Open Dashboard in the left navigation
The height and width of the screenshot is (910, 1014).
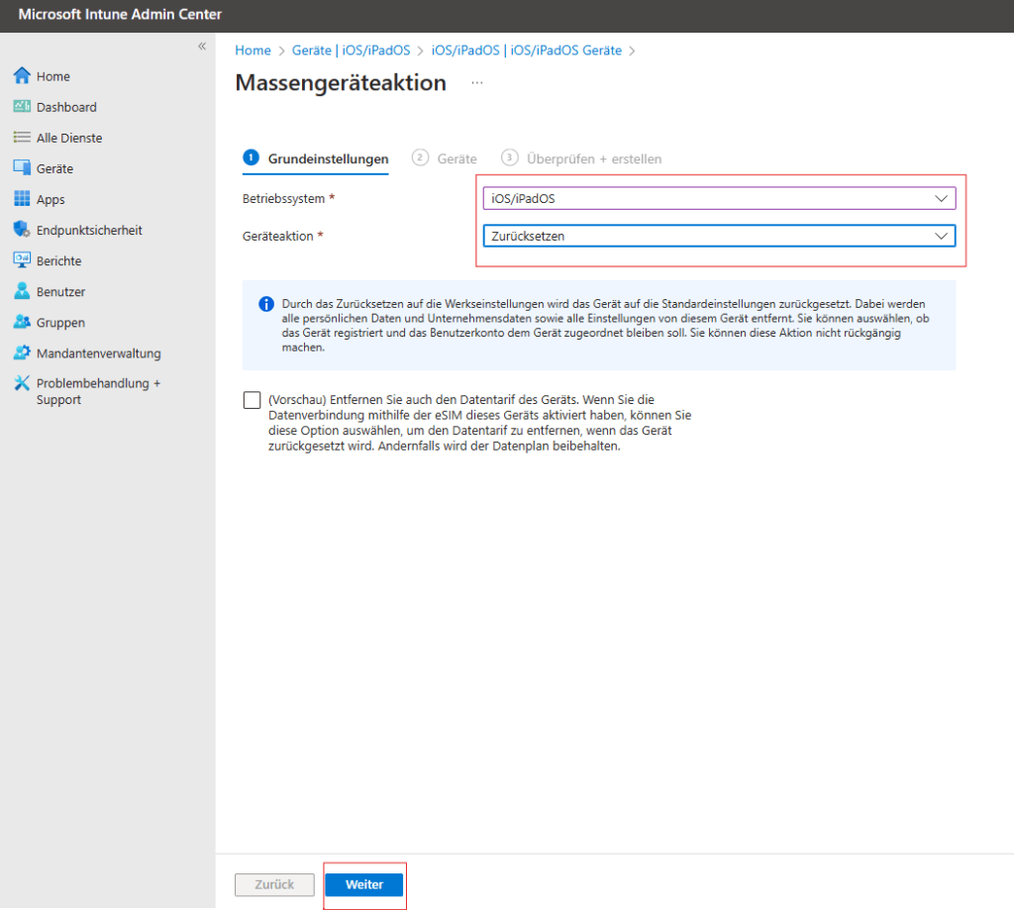66,107
